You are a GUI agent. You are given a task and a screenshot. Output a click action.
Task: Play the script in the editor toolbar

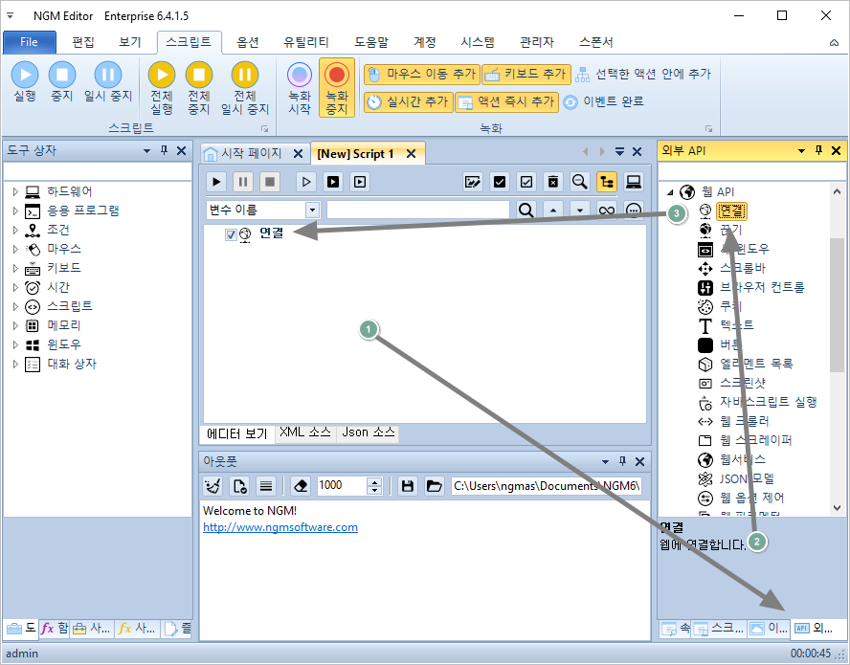point(216,182)
